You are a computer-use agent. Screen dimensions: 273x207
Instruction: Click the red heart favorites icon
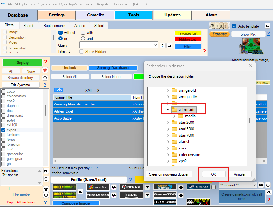(45, 71)
